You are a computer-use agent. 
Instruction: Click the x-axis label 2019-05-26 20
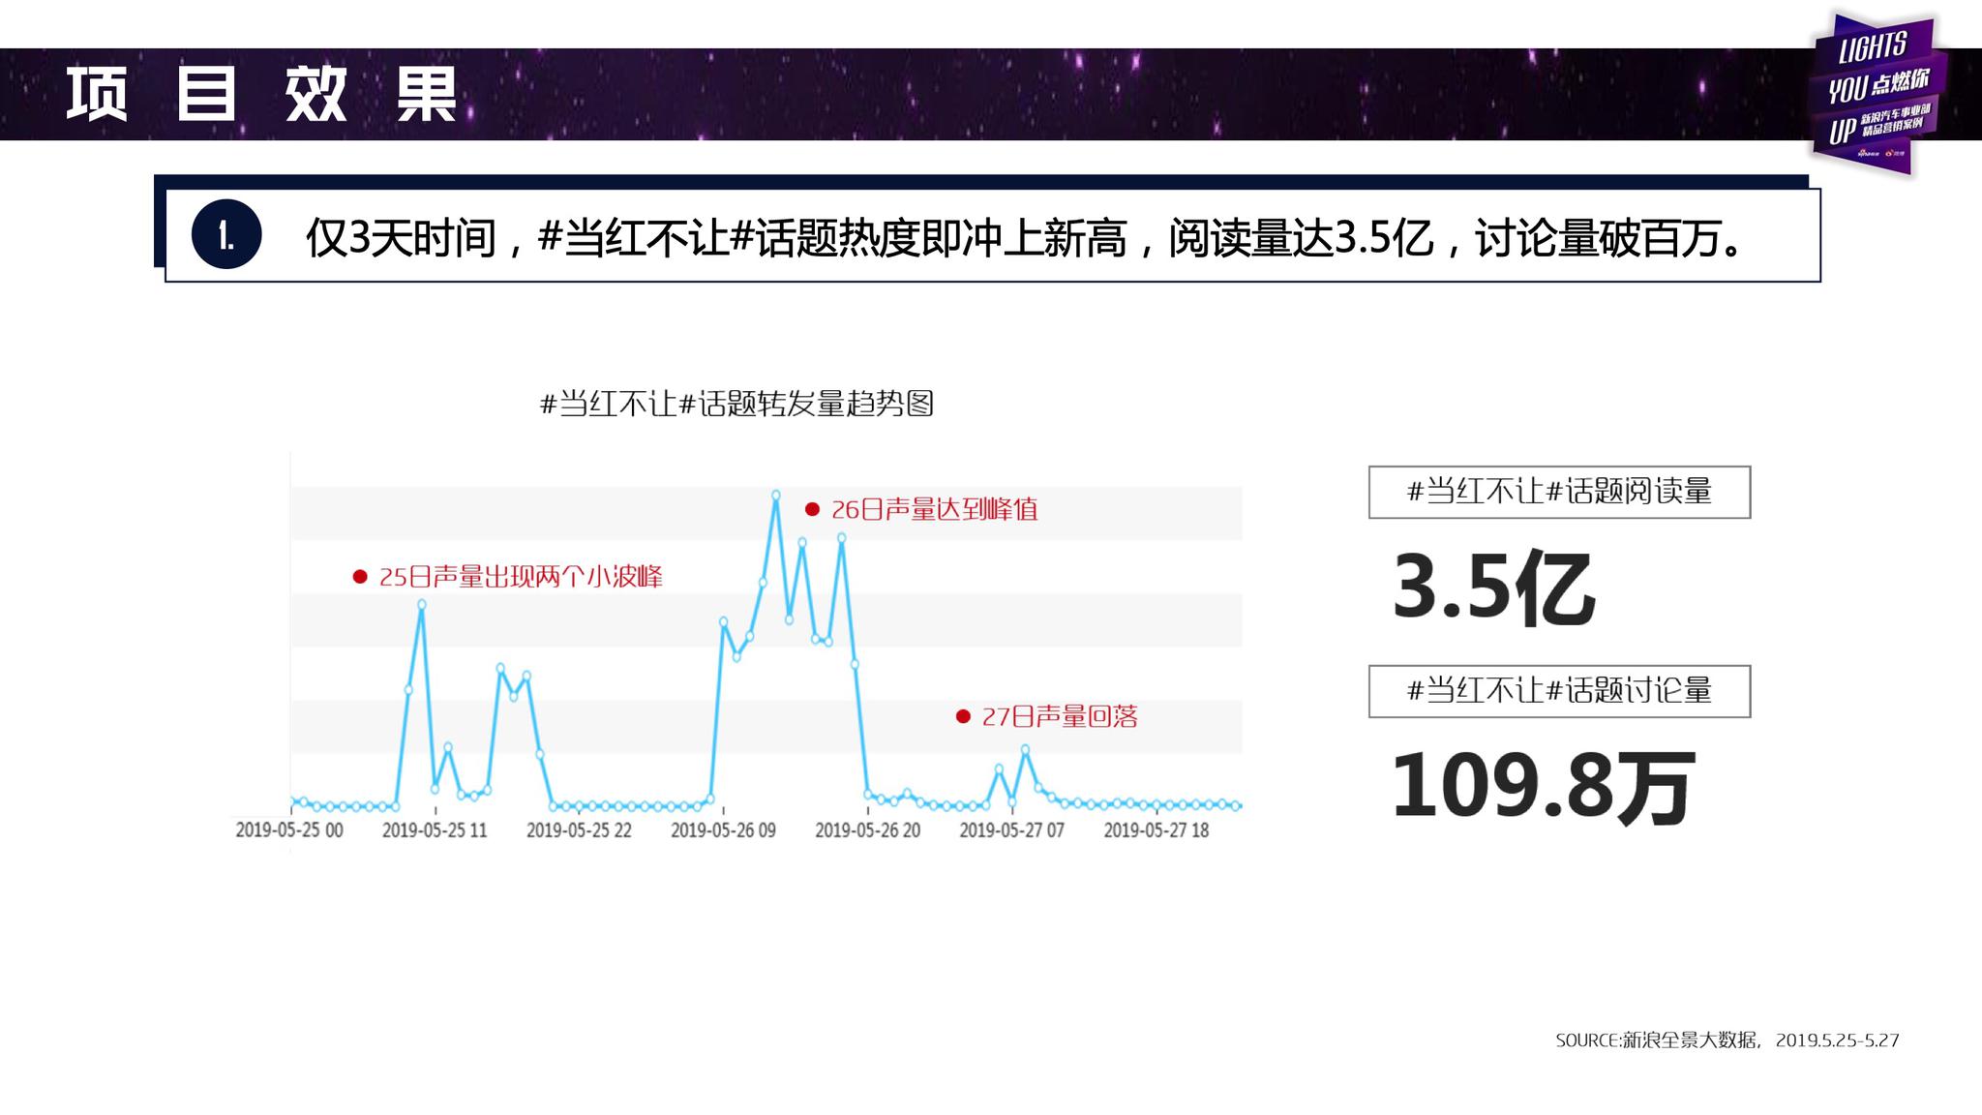[867, 830]
